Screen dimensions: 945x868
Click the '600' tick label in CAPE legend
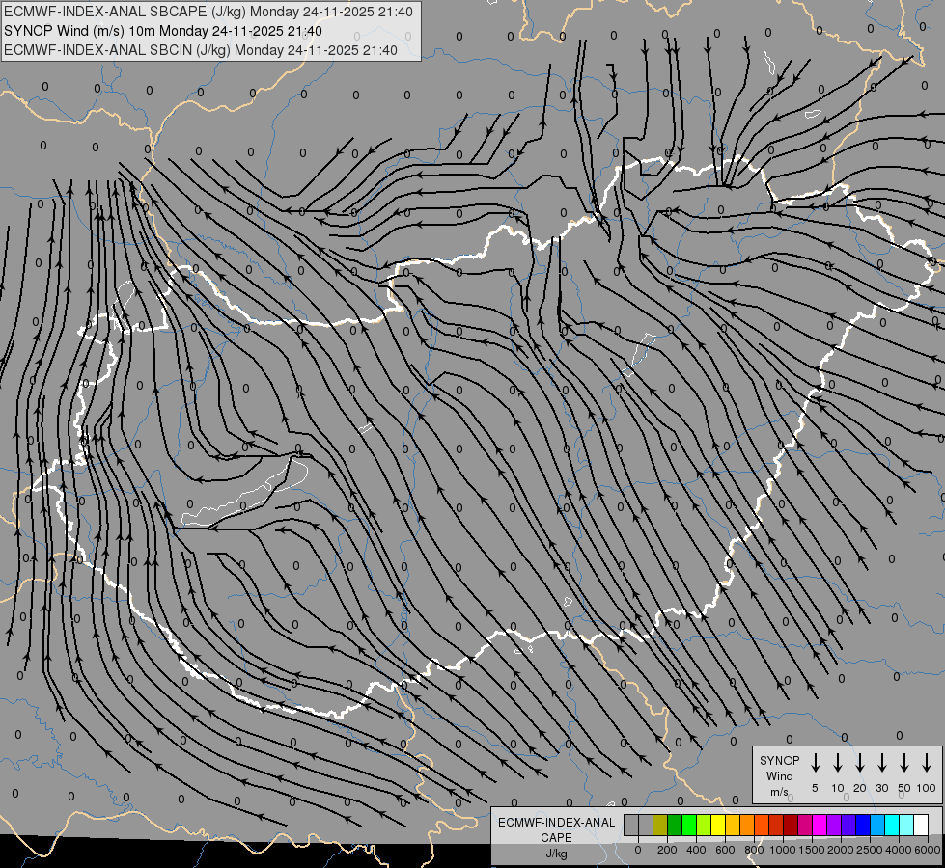point(725,850)
